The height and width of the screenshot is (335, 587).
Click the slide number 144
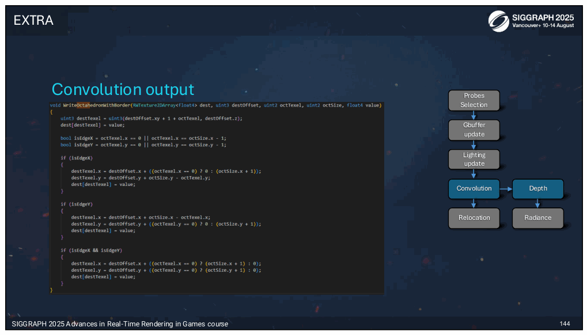tap(565, 324)
